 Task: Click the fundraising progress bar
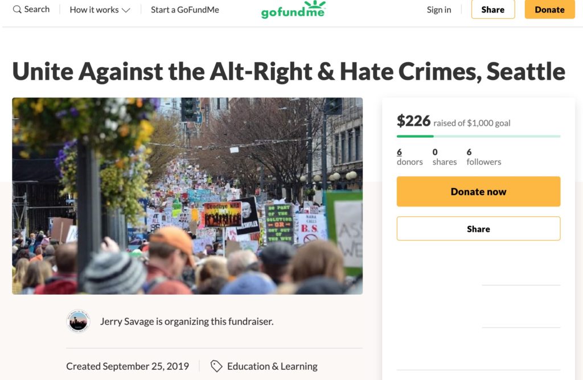coord(478,137)
